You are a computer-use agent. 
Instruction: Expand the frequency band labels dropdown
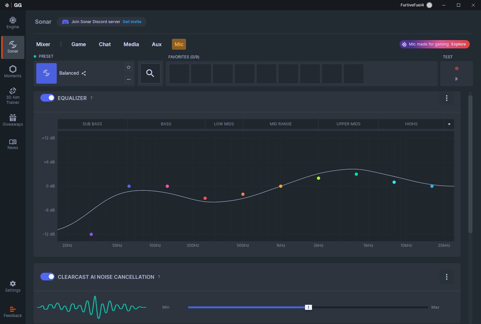(449, 124)
